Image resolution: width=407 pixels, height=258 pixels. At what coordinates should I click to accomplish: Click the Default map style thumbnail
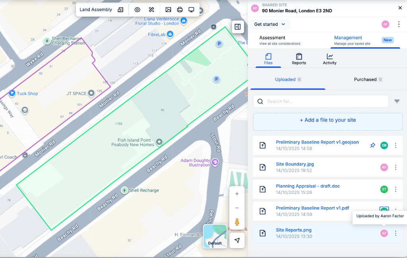(x=215, y=236)
